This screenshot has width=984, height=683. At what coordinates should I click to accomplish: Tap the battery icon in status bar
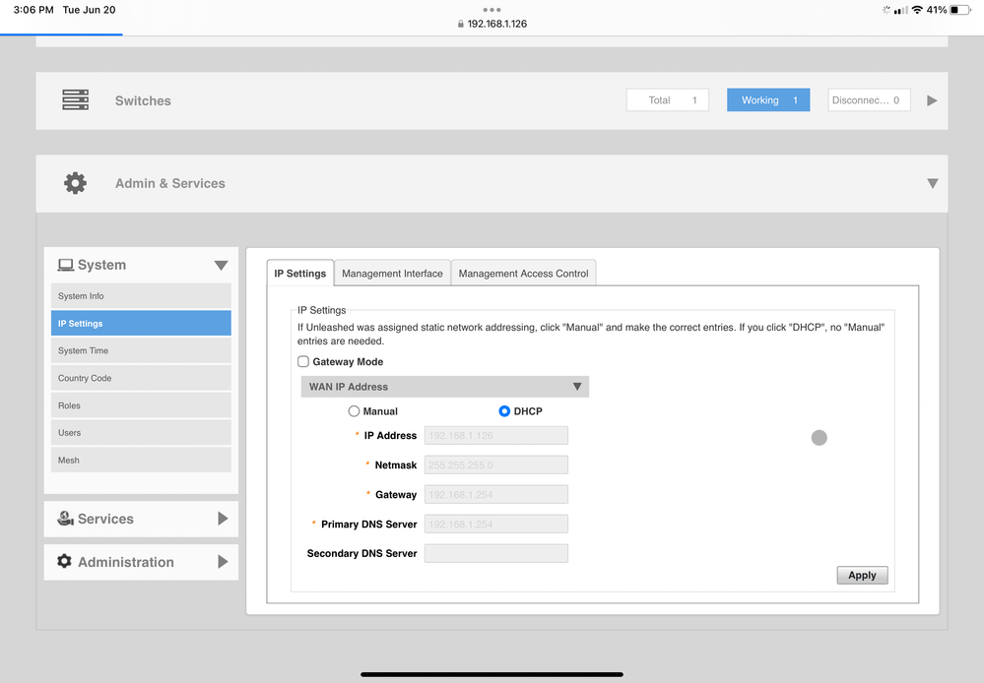960,10
